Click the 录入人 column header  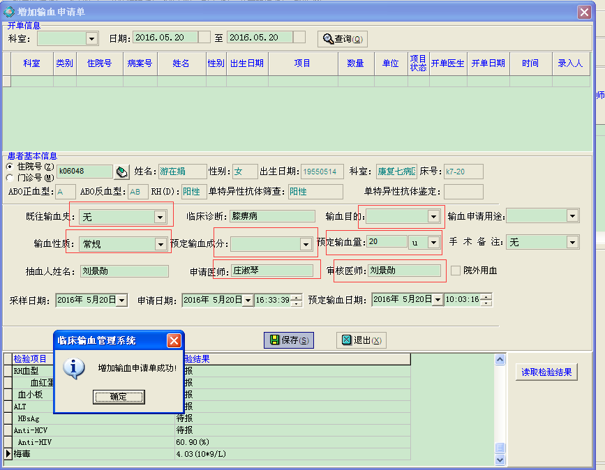570,63
